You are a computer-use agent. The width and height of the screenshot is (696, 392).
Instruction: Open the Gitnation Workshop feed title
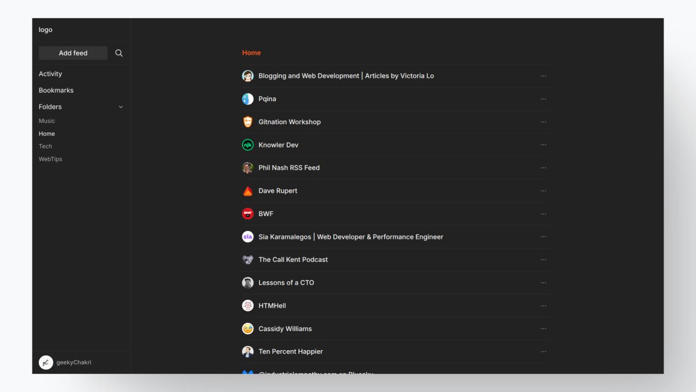coord(289,122)
